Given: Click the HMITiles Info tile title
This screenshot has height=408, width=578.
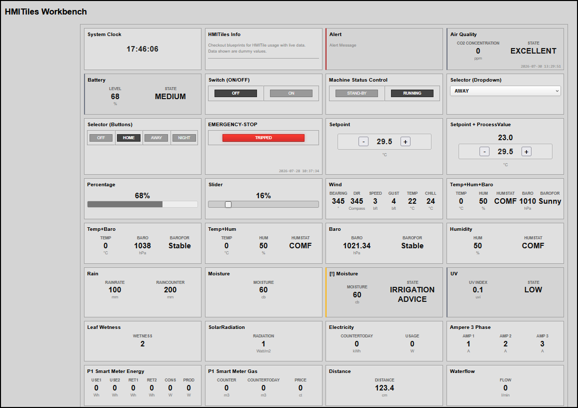Looking at the screenshot, I should [x=224, y=35].
